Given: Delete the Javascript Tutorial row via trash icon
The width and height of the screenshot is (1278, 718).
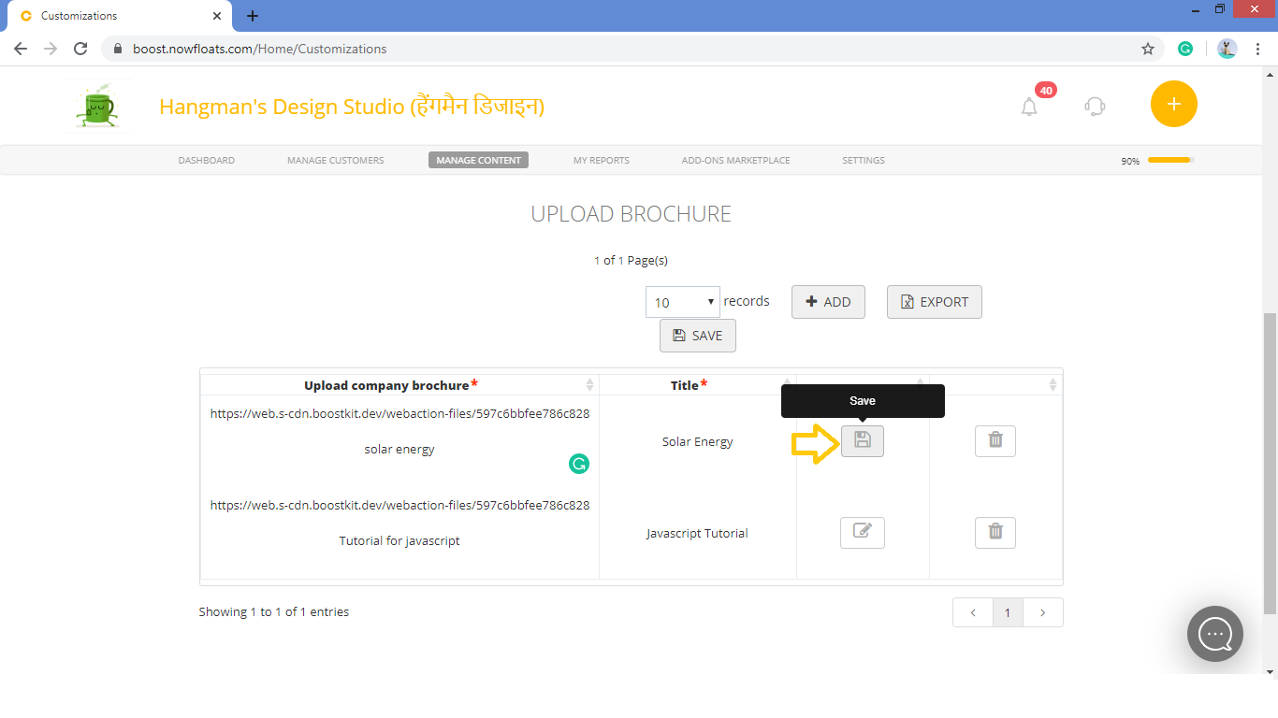Looking at the screenshot, I should point(995,532).
